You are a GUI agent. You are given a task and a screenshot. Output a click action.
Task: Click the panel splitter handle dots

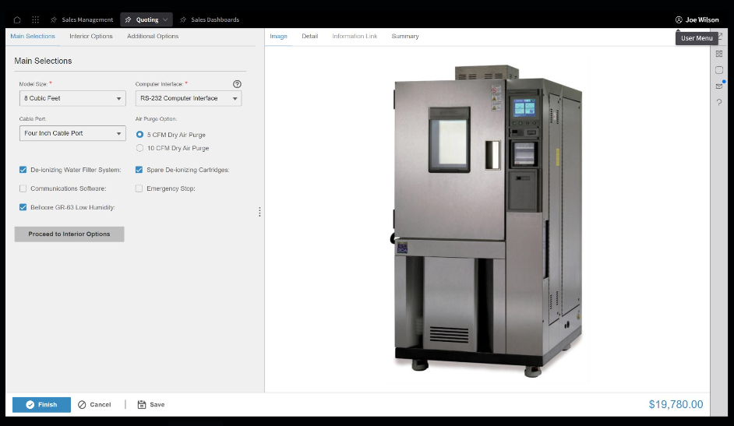[x=259, y=212]
